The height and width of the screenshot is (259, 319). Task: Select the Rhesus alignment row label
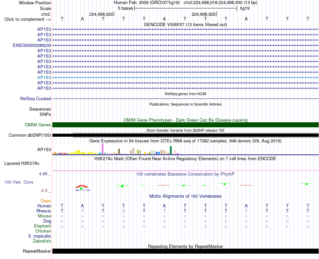(44, 211)
